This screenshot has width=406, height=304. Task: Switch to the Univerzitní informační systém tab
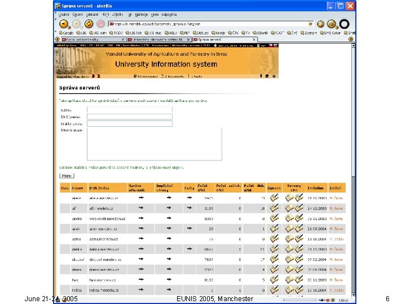[x=158, y=39]
